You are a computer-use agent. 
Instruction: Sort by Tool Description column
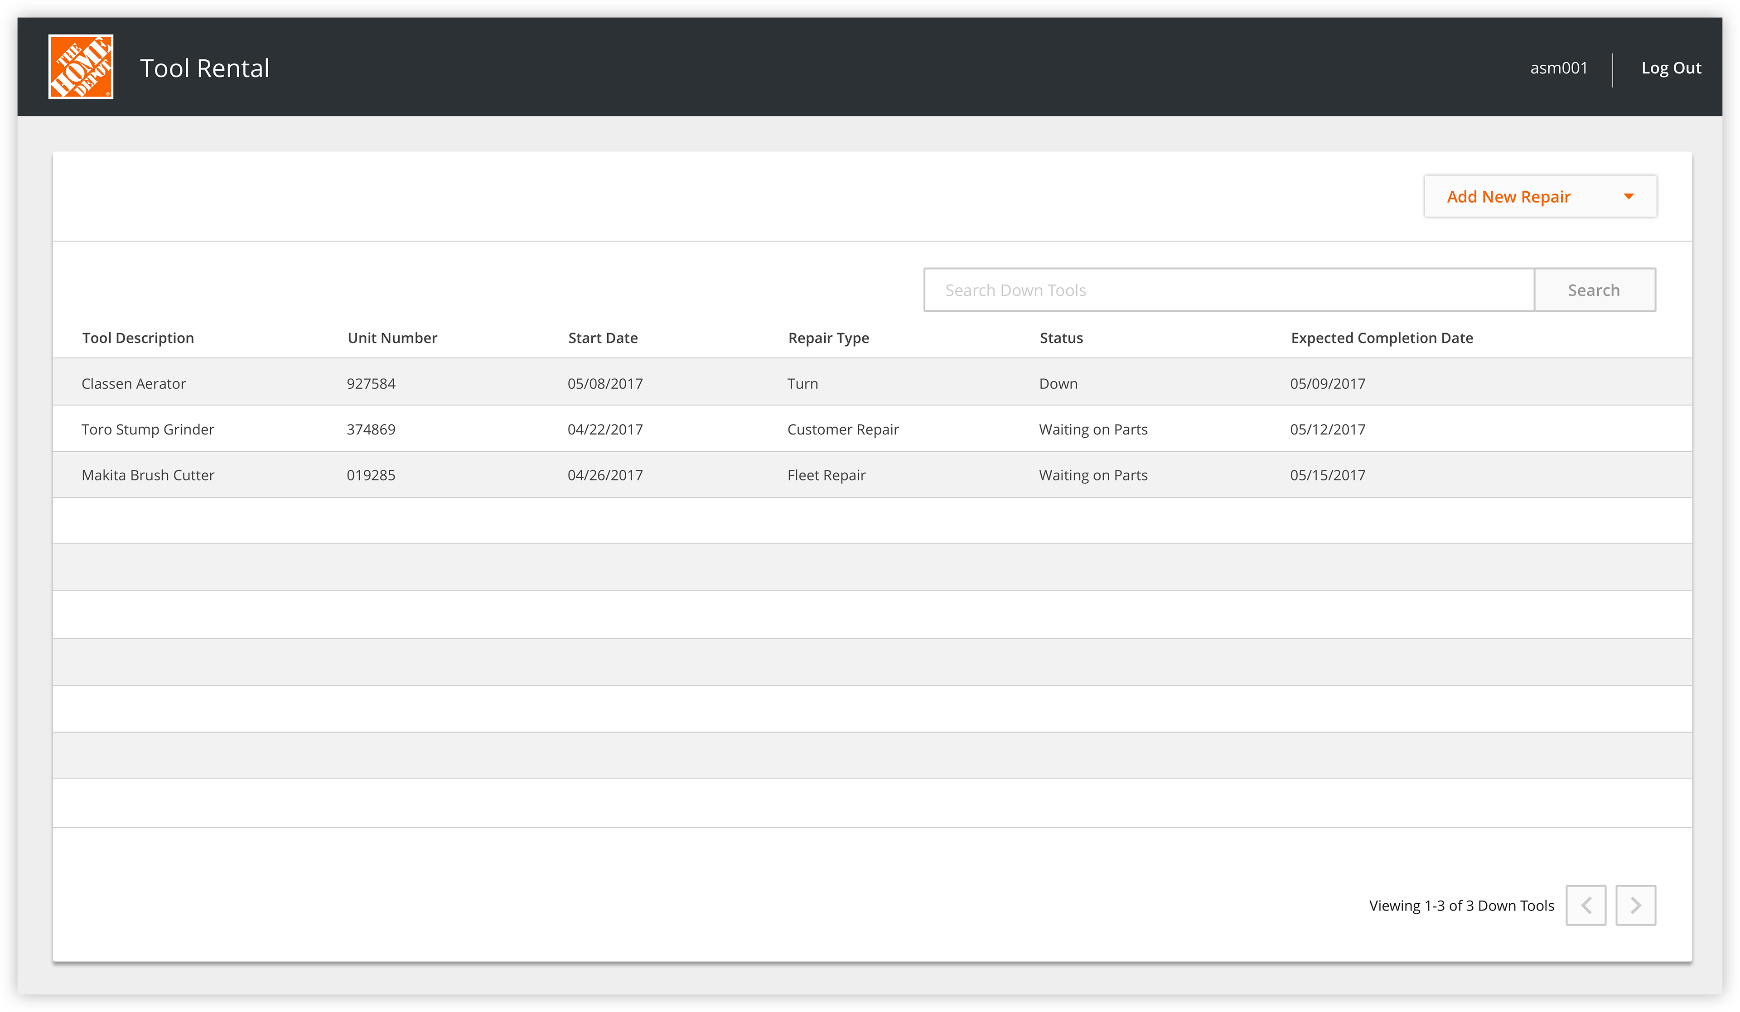[x=138, y=338]
